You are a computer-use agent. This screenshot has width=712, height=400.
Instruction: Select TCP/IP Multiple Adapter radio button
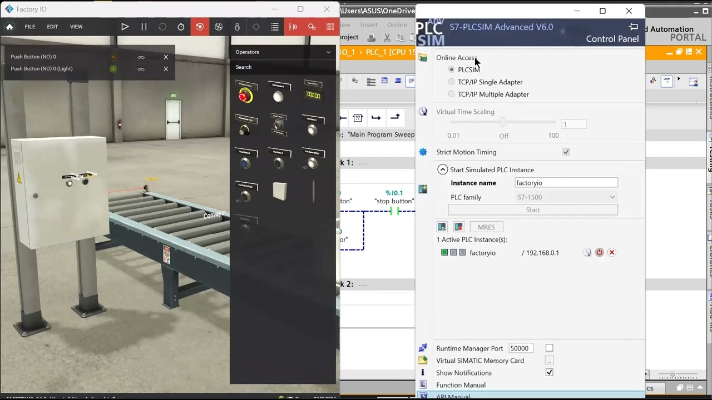point(451,94)
